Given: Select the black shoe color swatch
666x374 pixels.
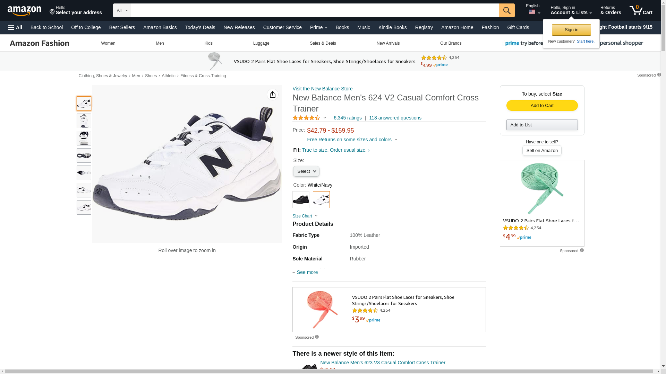Looking at the screenshot, I should (301, 199).
